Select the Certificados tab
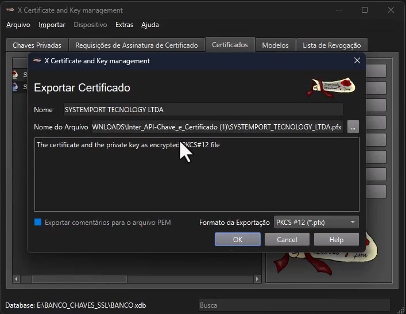406x314 pixels. point(230,45)
